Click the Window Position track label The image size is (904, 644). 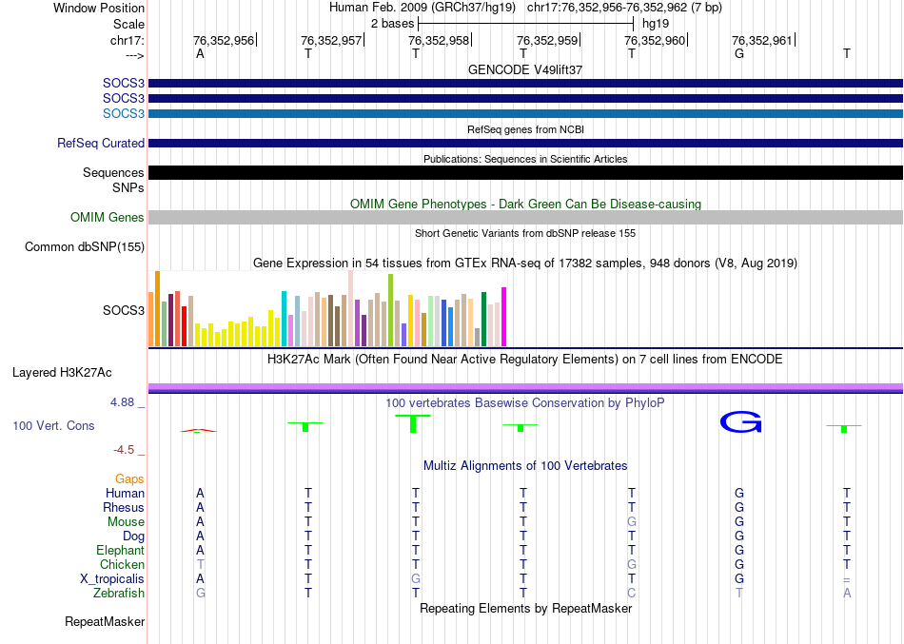pyautogui.click(x=99, y=8)
